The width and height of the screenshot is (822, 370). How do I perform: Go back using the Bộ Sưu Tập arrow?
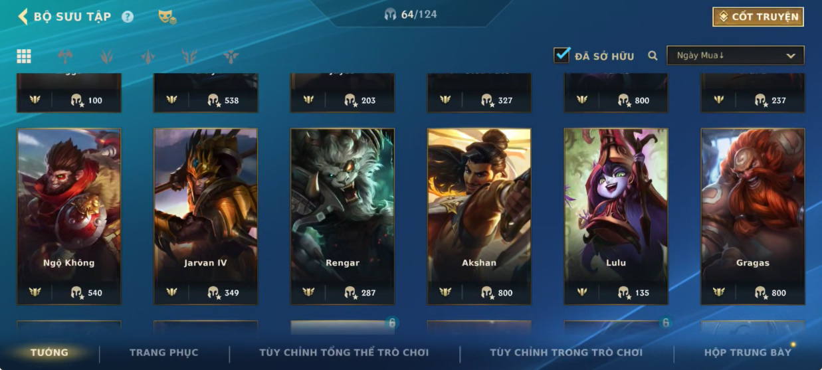23,17
